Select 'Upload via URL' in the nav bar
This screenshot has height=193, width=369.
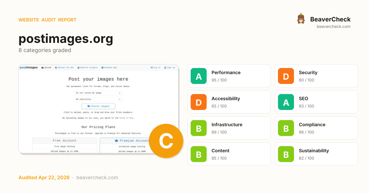[x=64, y=67]
